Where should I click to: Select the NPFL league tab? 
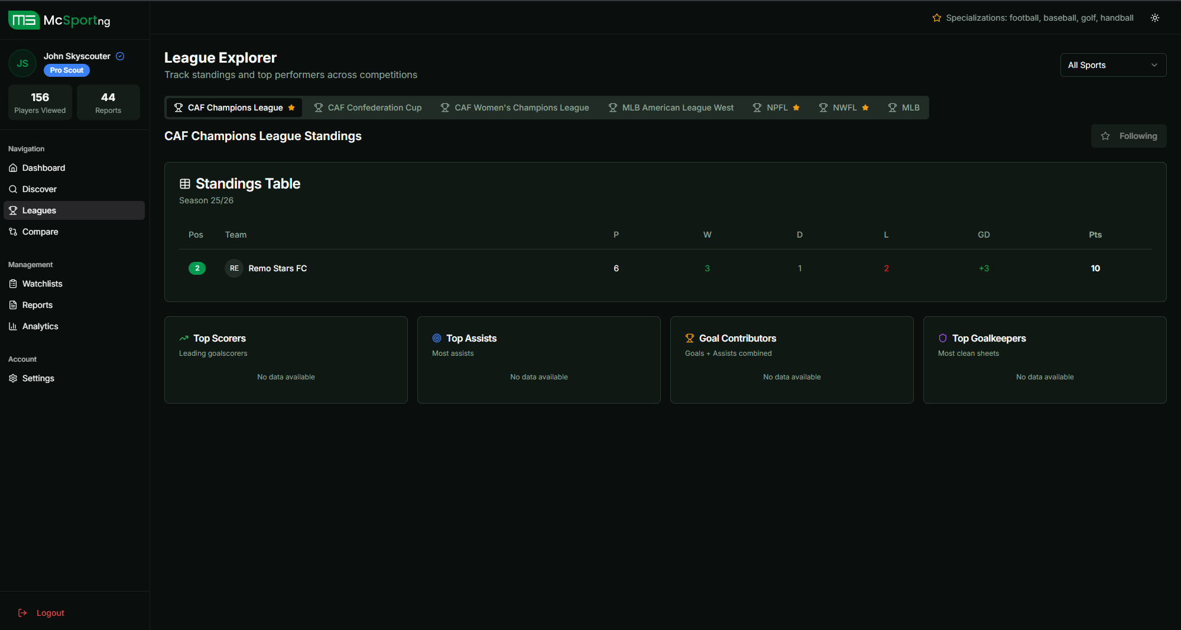click(776, 108)
